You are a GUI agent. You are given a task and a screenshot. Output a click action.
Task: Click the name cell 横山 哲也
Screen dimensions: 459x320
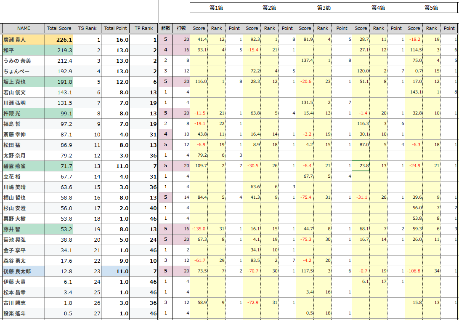pyautogui.click(x=24, y=198)
